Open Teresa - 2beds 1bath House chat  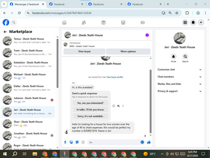click(x=28, y=41)
